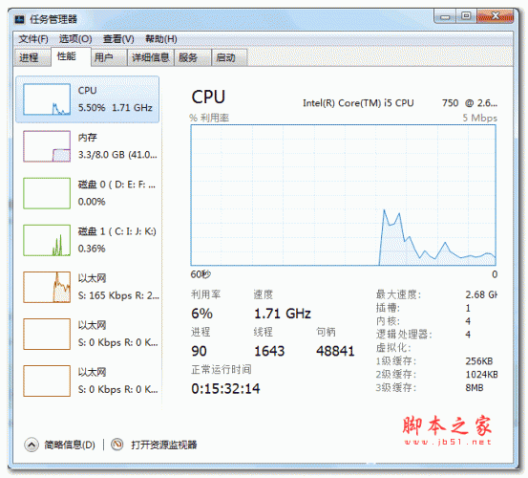Viewport: 528px width, 478px height.
Task: Click the uptime value 0:15:32:14
Action: [x=225, y=389]
